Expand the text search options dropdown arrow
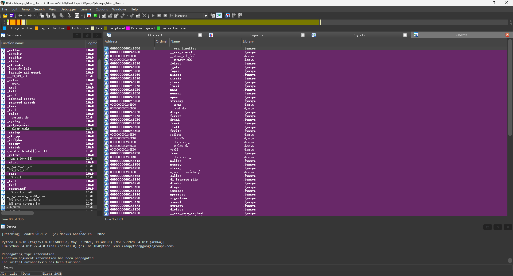This screenshot has width=513, height=276. coord(82,16)
